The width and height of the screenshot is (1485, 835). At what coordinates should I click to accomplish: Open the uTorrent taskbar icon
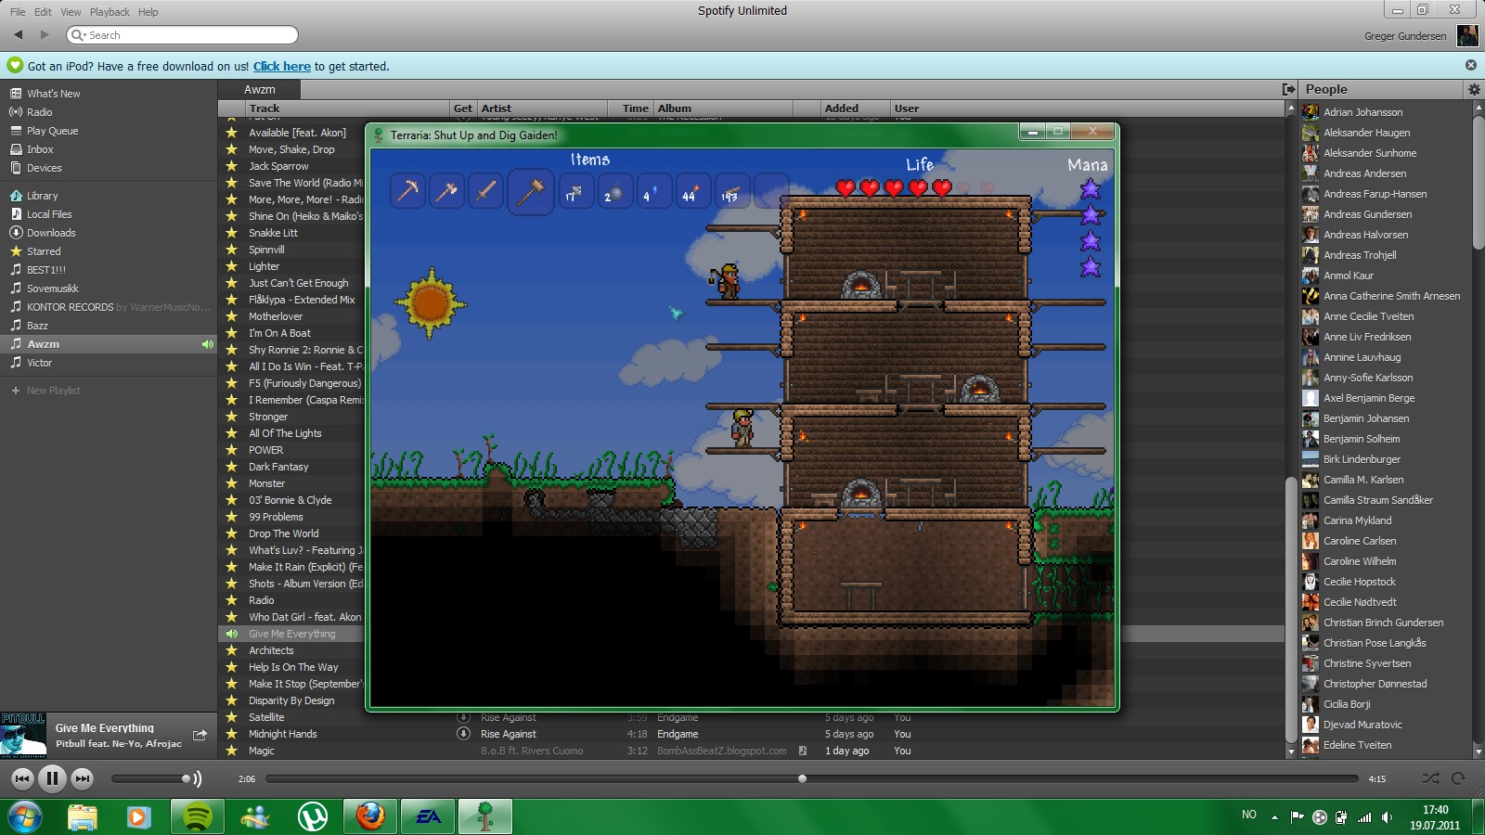tap(312, 816)
